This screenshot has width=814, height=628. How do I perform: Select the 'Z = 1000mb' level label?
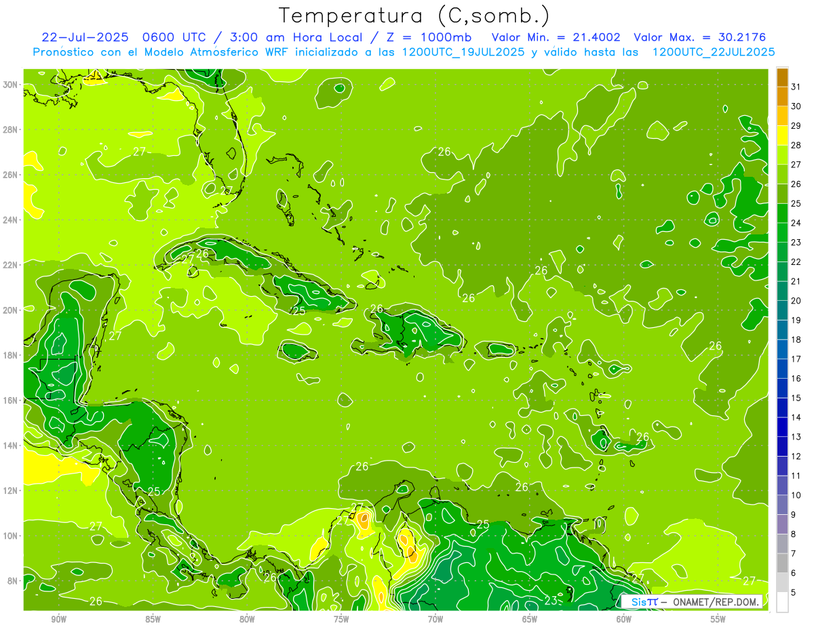(x=427, y=37)
